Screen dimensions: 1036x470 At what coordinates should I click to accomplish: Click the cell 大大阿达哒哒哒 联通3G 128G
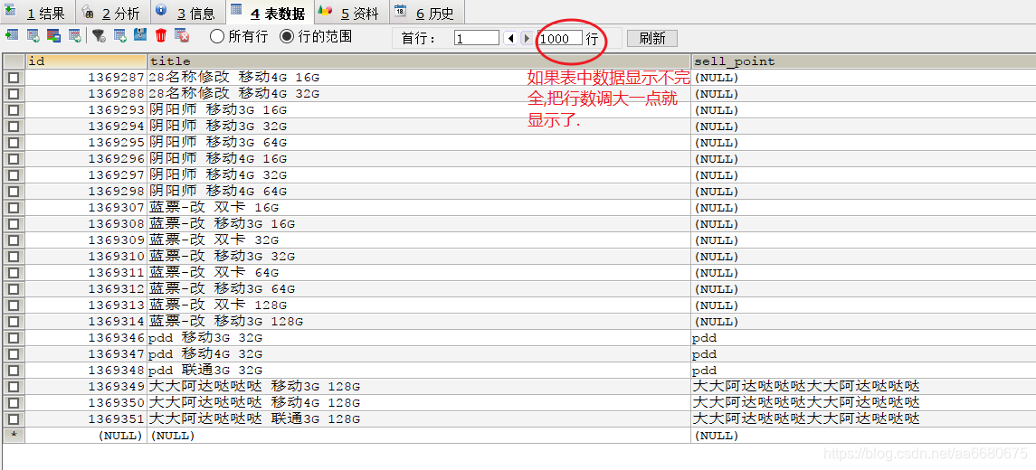pyautogui.click(x=419, y=419)
